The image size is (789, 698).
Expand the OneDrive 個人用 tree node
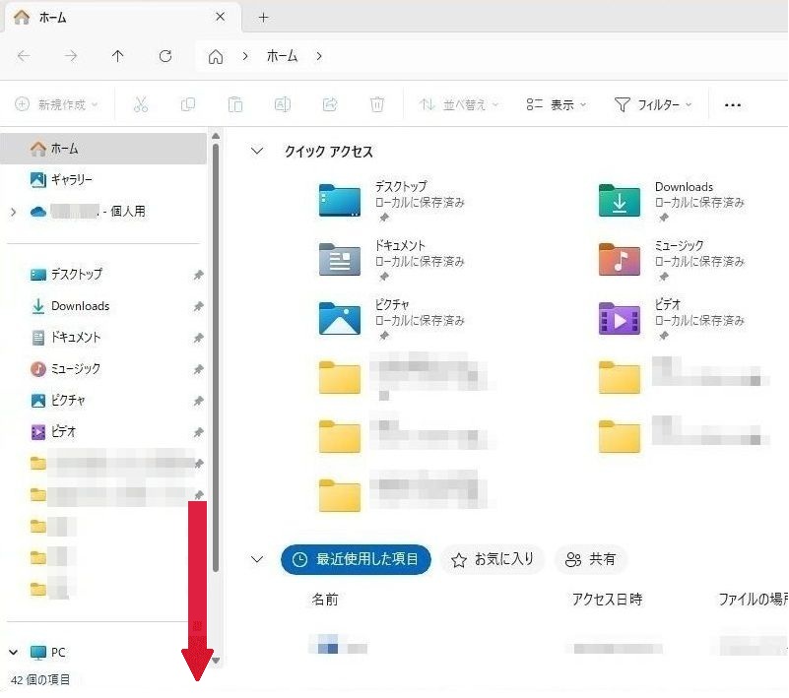pyautogui.click(x=13, y=212)
